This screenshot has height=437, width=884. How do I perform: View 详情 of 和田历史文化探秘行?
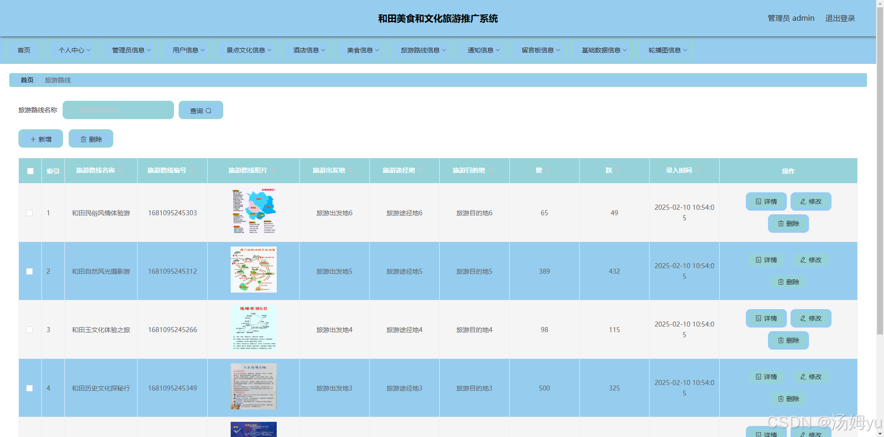tap(766, 377)
